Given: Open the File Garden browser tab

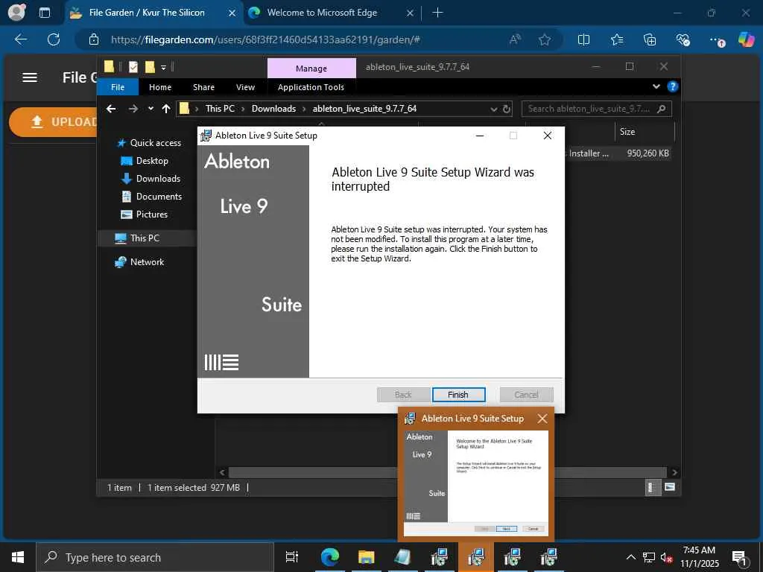Looking at the screenshot, I should click(x=153, y=13).
